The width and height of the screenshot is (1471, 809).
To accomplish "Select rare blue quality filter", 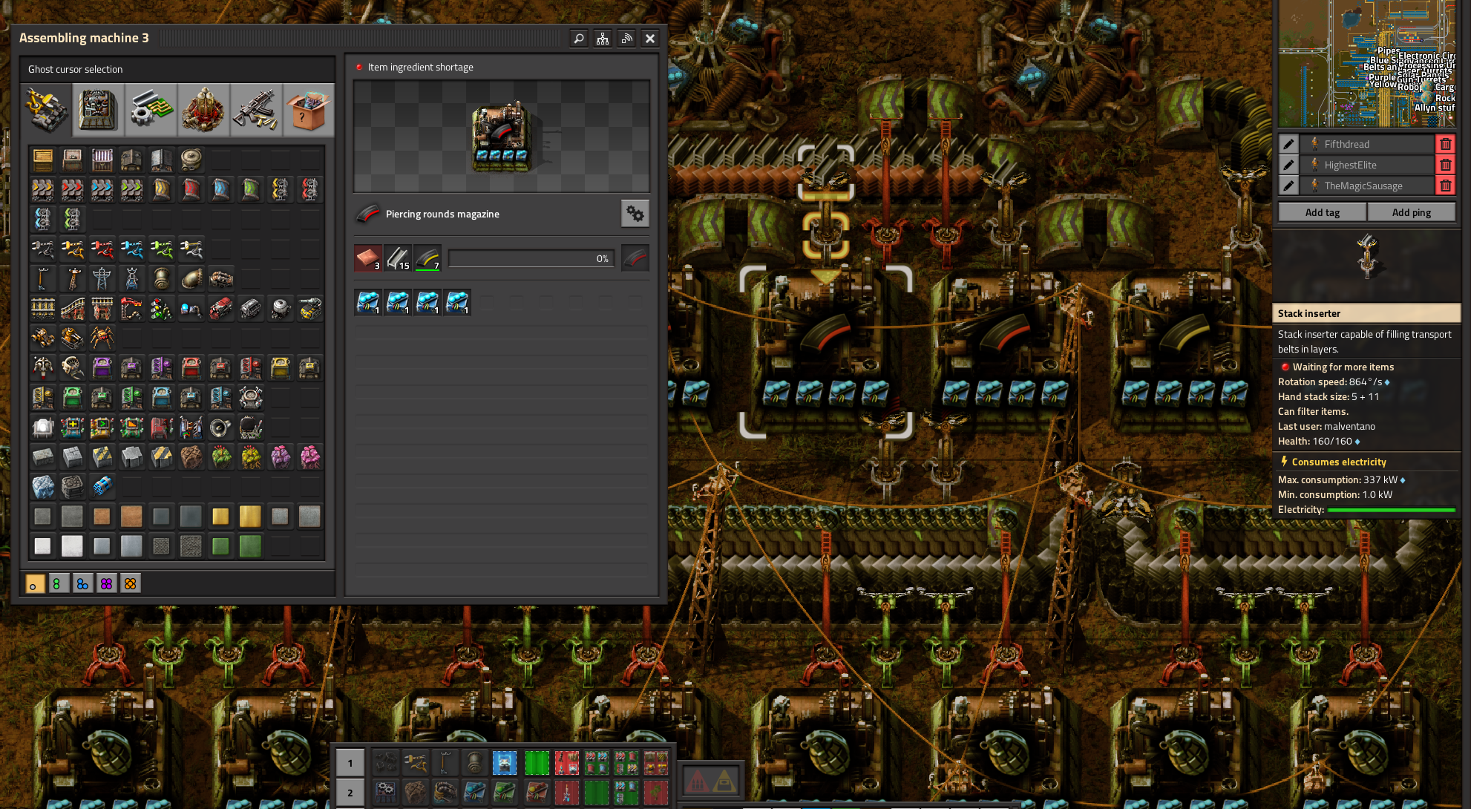I will 82,583.
